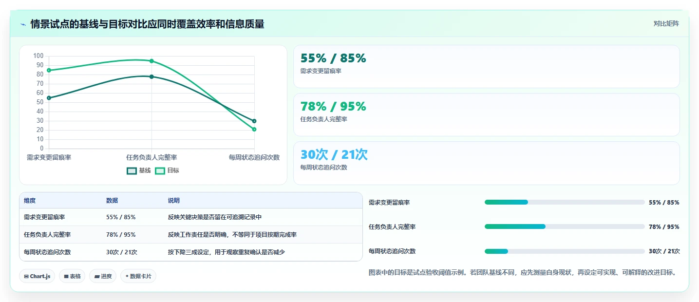The height and width of the screenshot is (302, 699).
Task: Click the 维度 table column header
Action: pyautogui.click(x=30, y=201)
